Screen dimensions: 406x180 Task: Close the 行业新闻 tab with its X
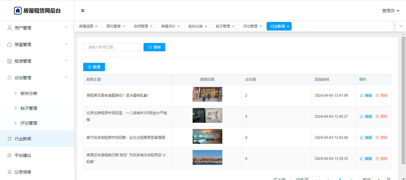click(288, 26)
